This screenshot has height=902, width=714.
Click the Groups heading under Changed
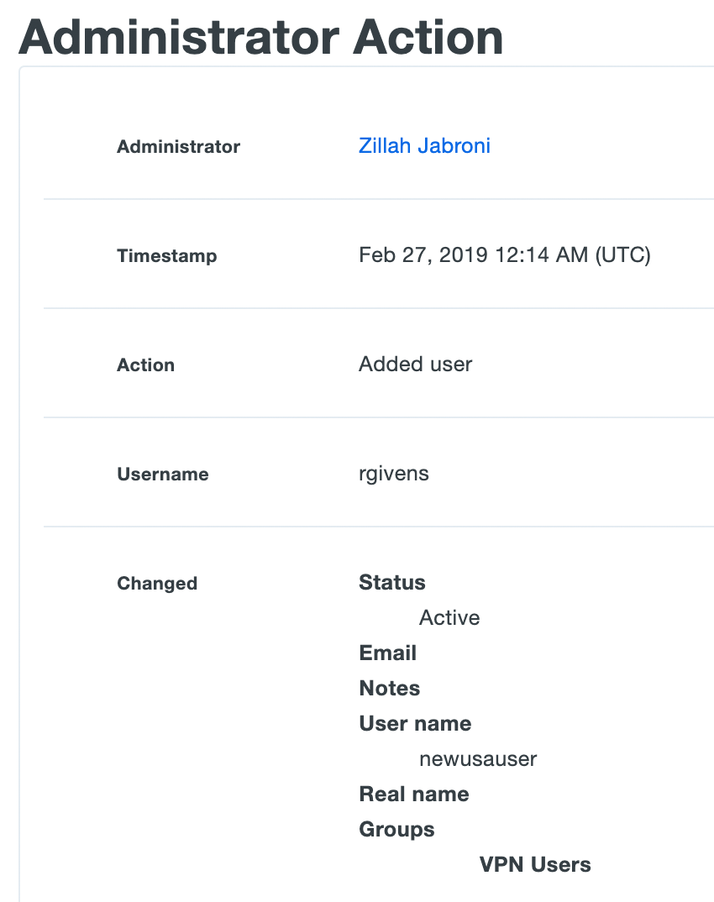(396, 829)
